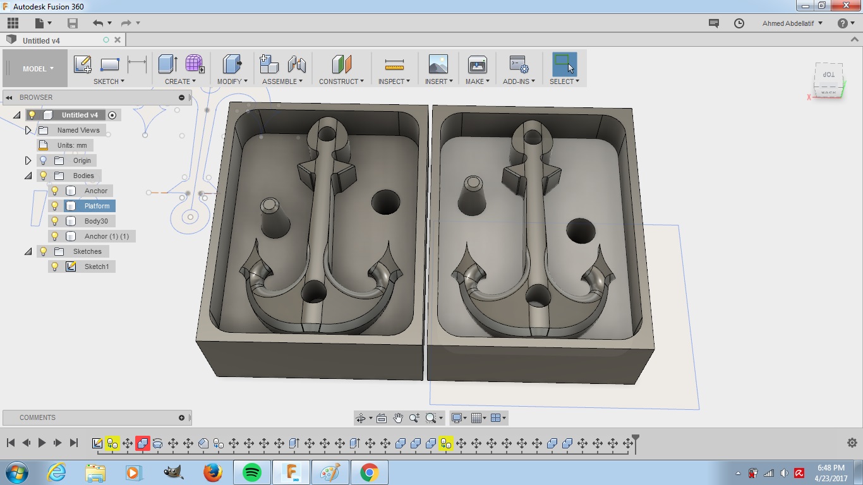Viewport: 863px width, 485px height.
Task: Open the job status clock icon
Action: coord(739,23)
